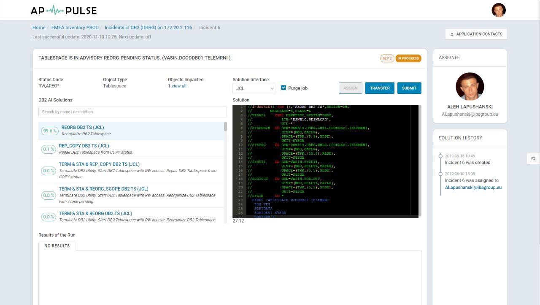Click the incident title about REORG-pending status

134,58
